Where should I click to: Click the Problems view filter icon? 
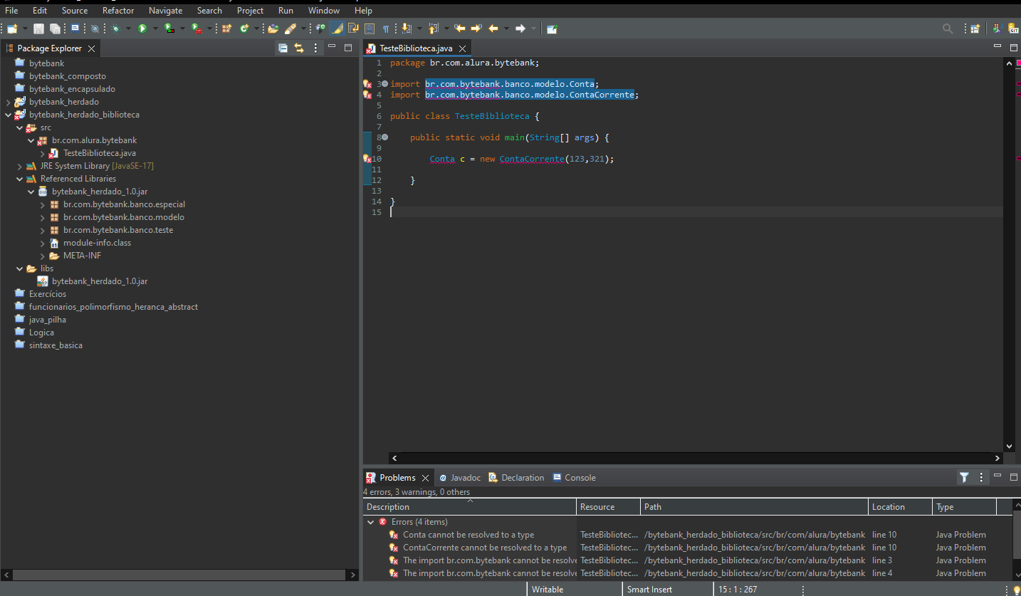pos(964,477)
